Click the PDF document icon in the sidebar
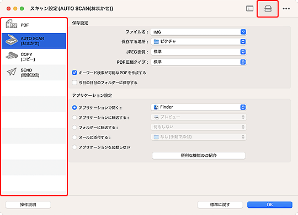This screenshot has width=298, height=215. click(x=11, y=24)
